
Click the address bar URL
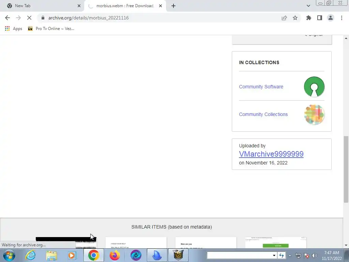89,18
